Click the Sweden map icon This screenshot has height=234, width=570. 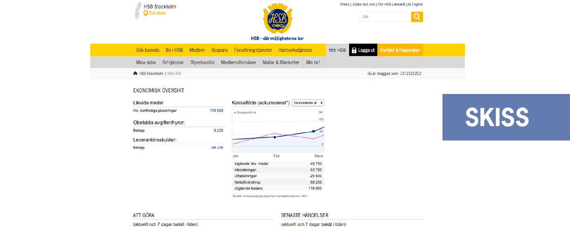click(x=138, y=10)
